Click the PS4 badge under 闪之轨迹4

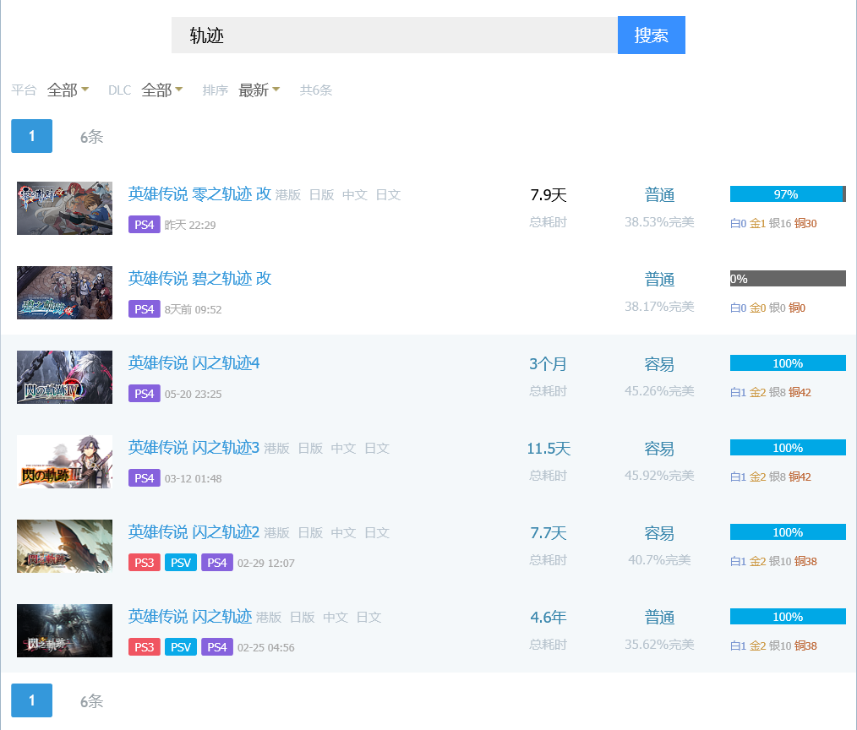144,394
